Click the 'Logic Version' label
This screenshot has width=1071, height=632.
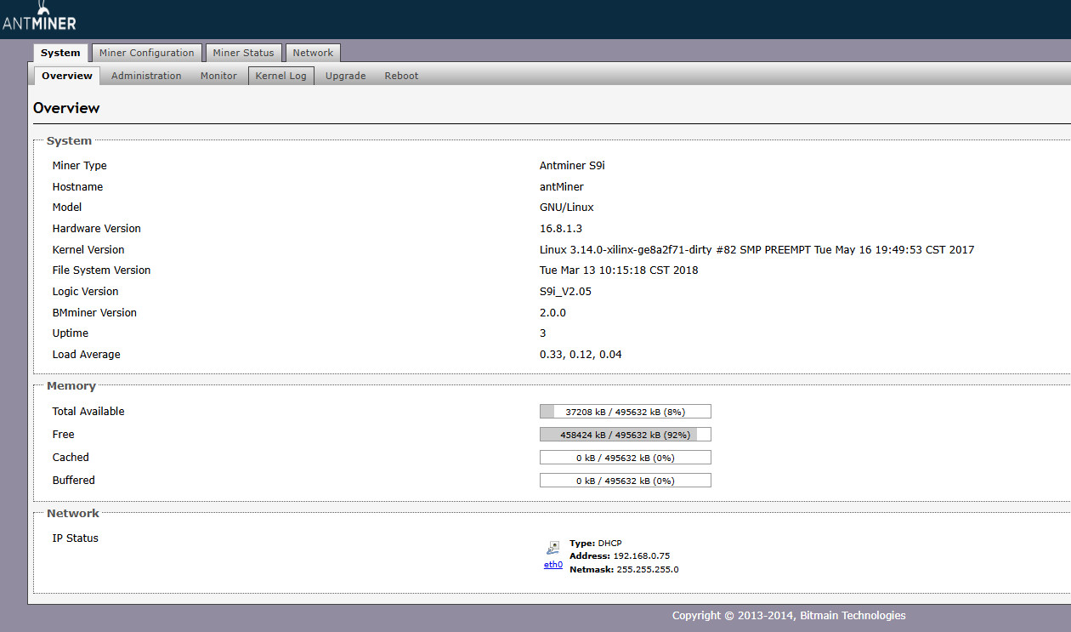coord(85,292)
